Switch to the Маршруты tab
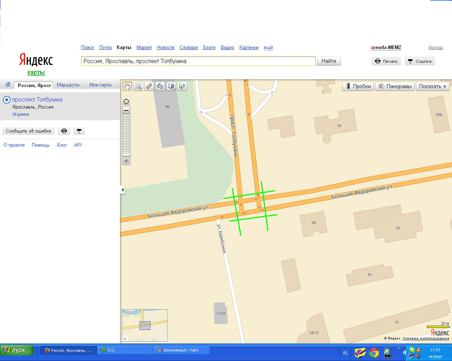This screenshot has height=361, width=452. [68, 85]
